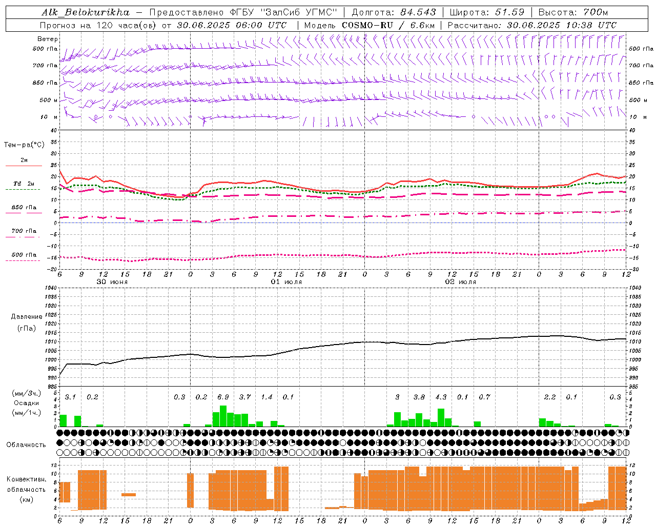
Task: Click the (мм/3ч.) precipitation unit label
Action: [27, 393]
